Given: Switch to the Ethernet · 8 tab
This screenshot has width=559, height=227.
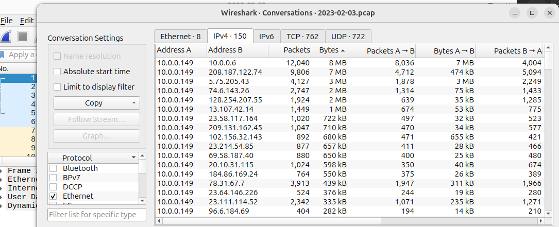Looking at the screenshot, I should click(x=180, y=37).
